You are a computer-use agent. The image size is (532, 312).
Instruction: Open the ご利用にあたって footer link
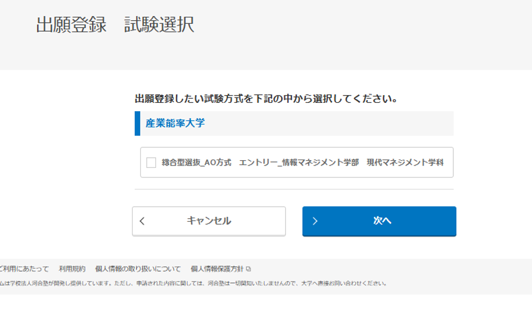pyautogui.click(x=24, y=269)
